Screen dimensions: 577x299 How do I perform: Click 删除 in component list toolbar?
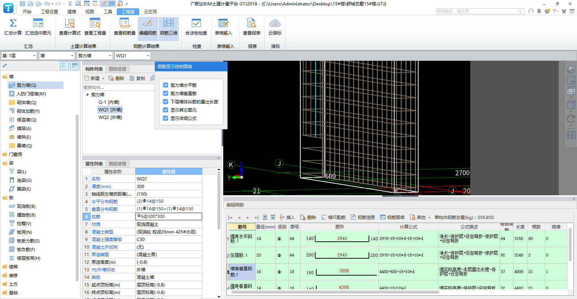pos(116,78)
